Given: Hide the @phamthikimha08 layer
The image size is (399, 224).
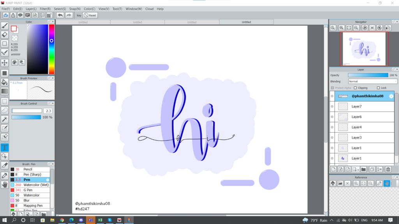Looking at the screenshot, I should coord(332,96).
